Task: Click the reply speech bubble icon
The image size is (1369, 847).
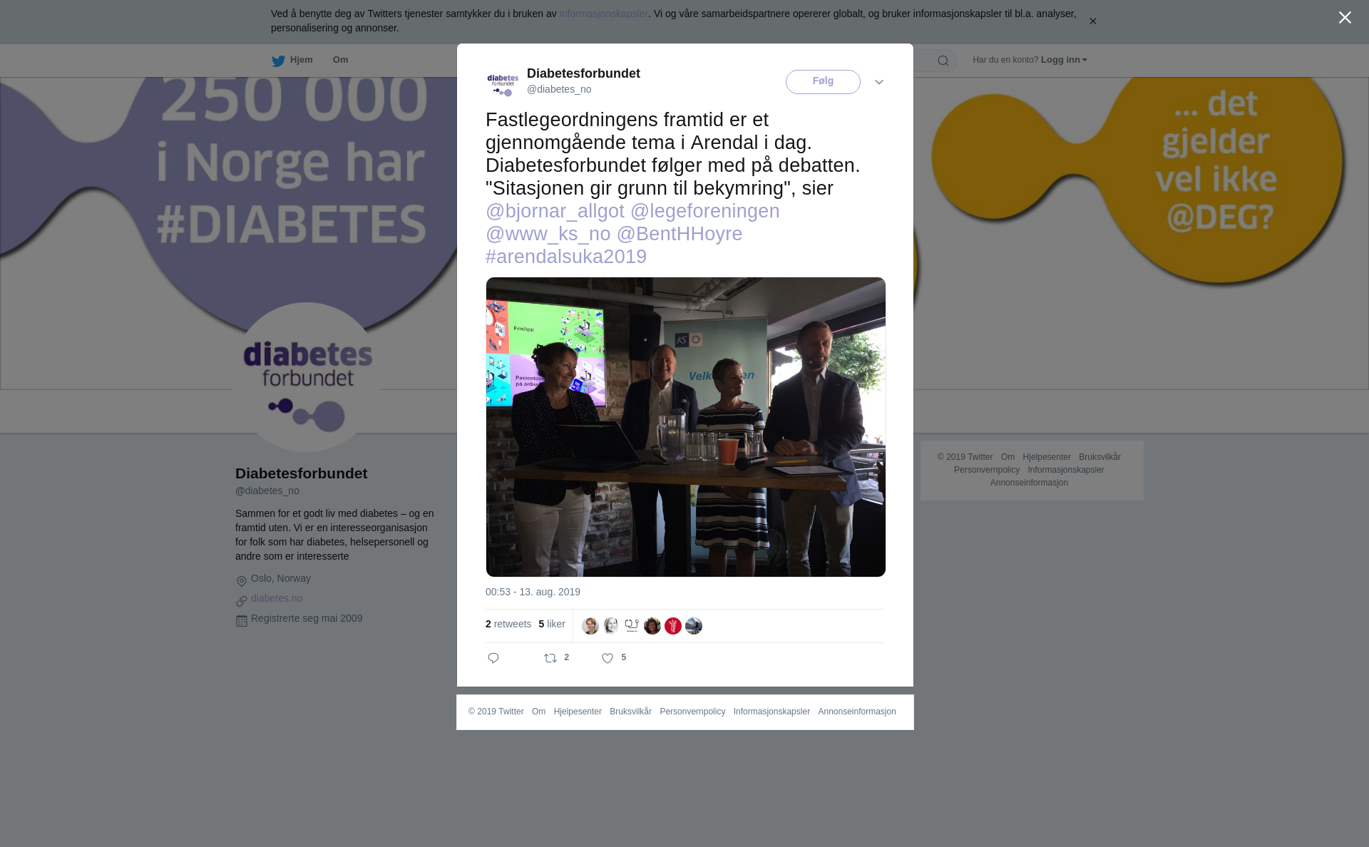Action: (x=493, y=658)
